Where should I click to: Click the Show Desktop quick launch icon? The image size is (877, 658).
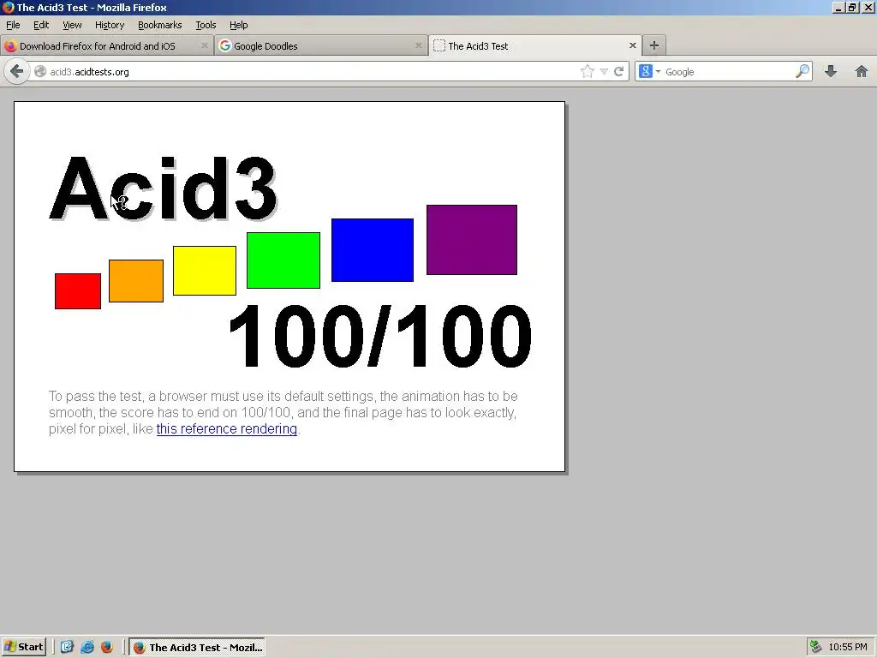tap(67, 647)
